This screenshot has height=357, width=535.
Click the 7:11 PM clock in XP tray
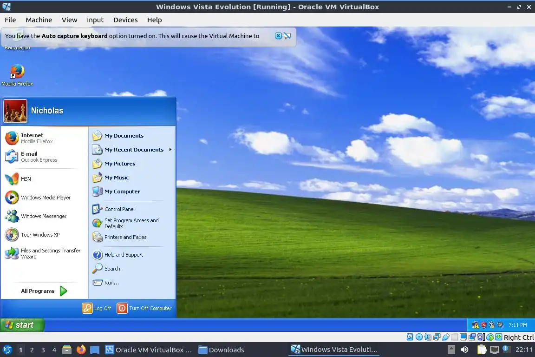click(518, 325)
